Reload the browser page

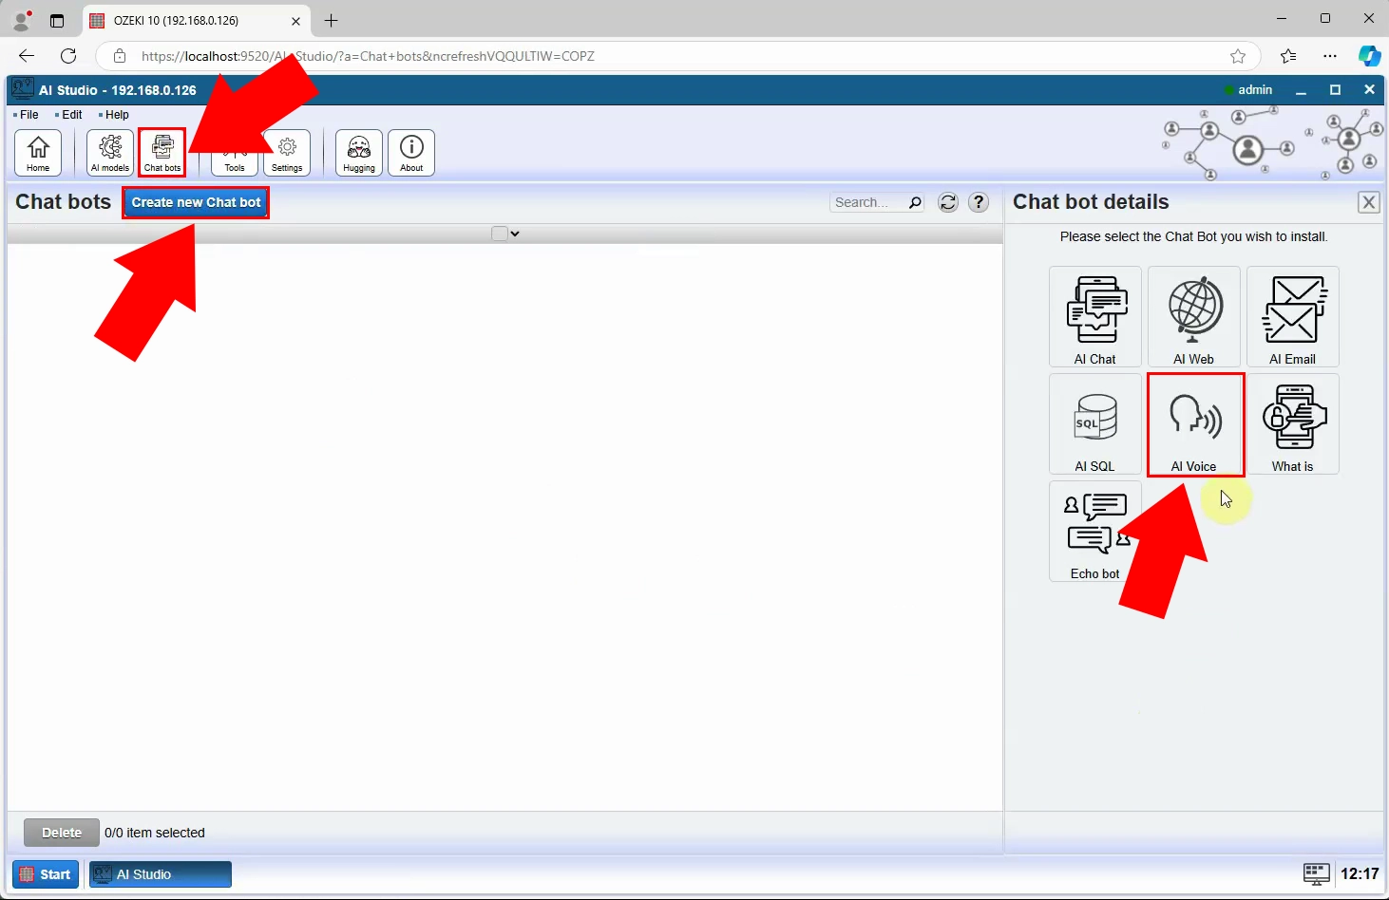pos(68,56)
